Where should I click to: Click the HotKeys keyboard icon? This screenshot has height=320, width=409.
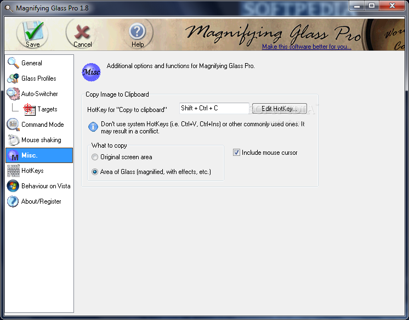(x=13, y=171)
